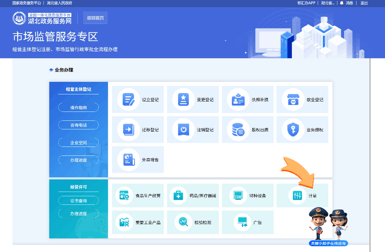Click the 特种设备 special equipment icon
Image resolution: width=385 pixels, height=252 pixels.
[x=248, y=196]
